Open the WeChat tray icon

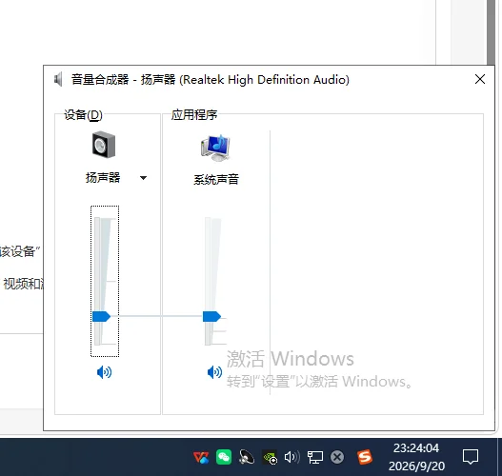point(224,457)
